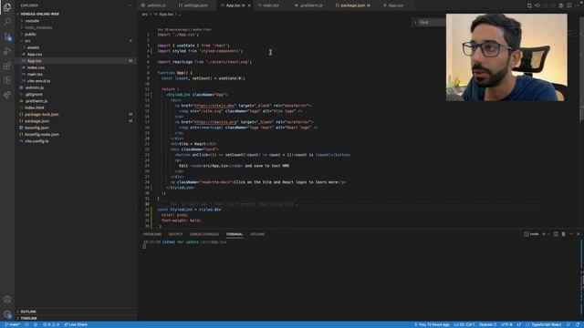Viewport: 584px width, 328px height.
Task: Open index.html in the explorer
Action: [35, 108]
